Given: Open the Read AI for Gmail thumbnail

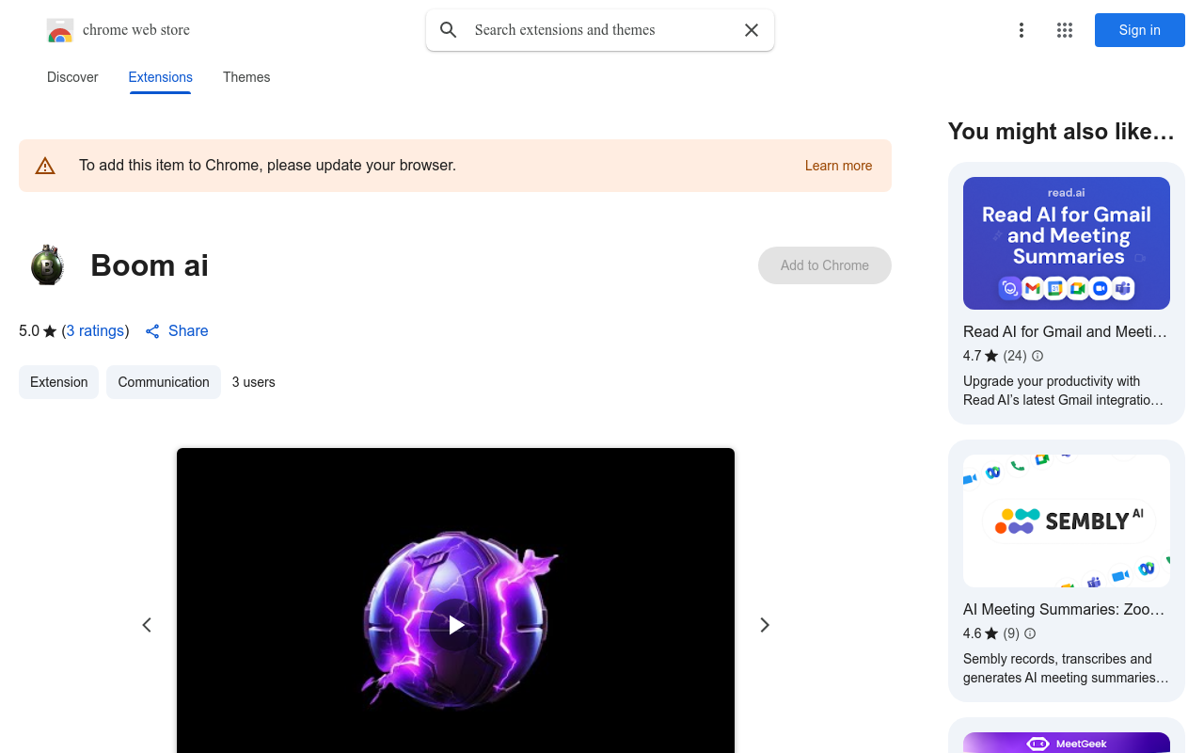Looking at the screenshot, I should pos(1067,243).
